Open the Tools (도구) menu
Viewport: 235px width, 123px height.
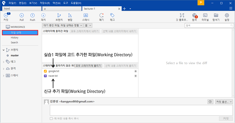(66, 3)
